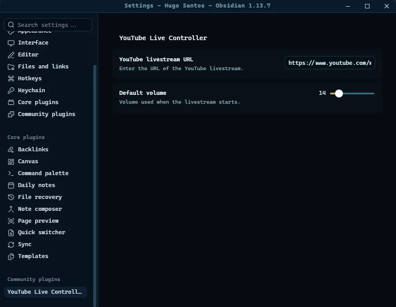Focus the Search settings field
Screen dimensions: 396x307
[48, 25]
